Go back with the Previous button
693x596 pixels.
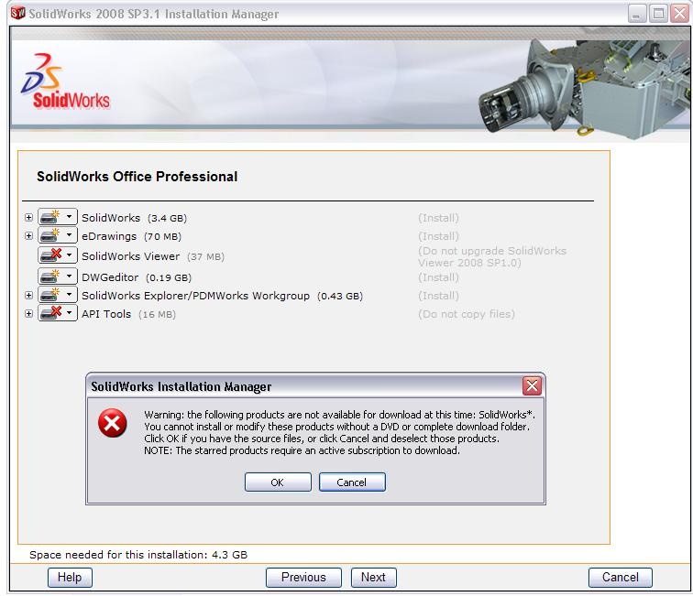(x=303, y=578)
